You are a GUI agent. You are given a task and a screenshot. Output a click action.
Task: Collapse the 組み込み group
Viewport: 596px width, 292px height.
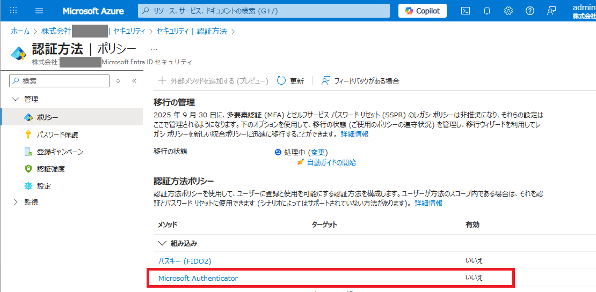tap(162, 243)
